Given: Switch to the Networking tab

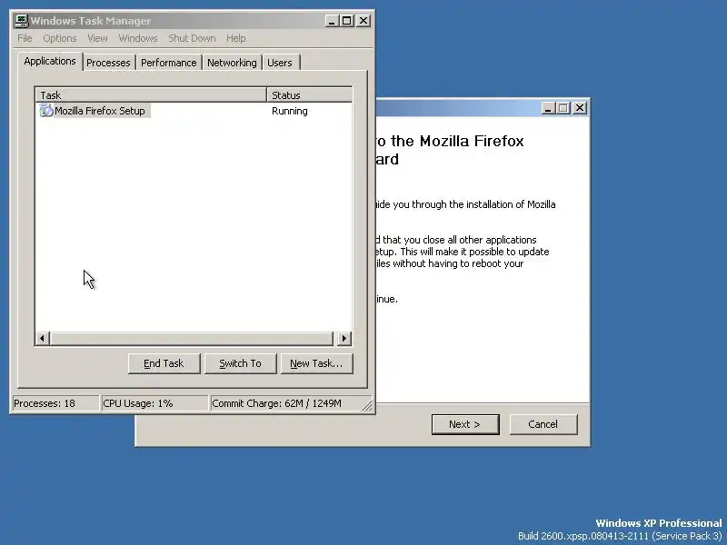Looking at the screenshot, I should (232, 63).
